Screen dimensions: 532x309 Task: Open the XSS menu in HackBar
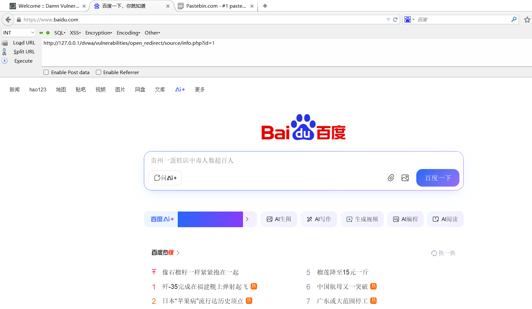coord(75,33)
